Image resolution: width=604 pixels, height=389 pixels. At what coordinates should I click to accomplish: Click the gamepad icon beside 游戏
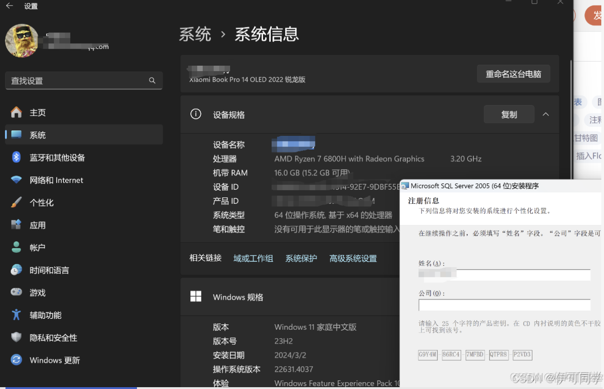[x=16, y=292]
